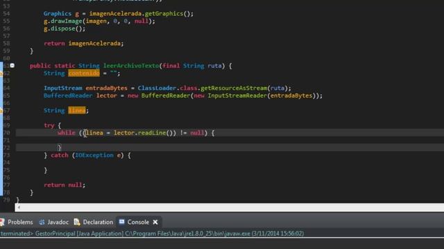Click 'getResourceAsStream' method call

point(234,88)
